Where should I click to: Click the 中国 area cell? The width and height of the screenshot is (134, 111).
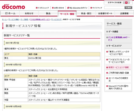(16, 100)
